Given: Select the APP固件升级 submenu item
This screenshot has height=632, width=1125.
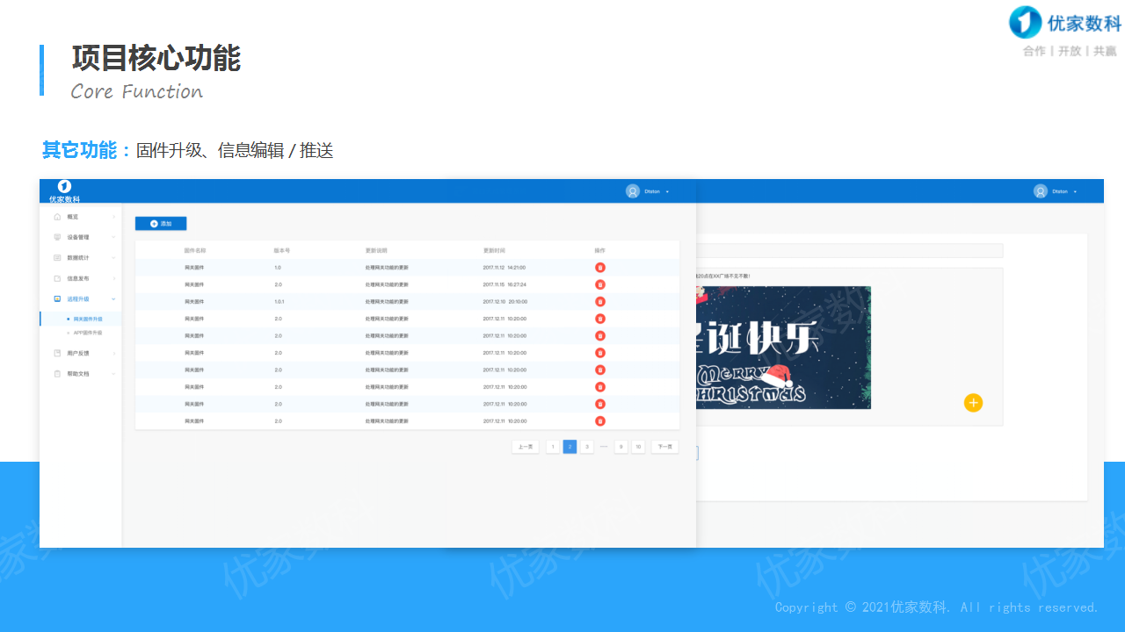Looking at the screenshot, I should [x=87, y=333].
